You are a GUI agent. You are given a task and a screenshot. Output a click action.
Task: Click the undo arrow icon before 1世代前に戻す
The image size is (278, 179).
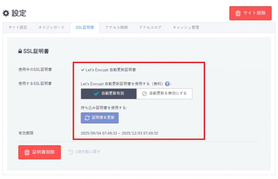tap(71, 152)
